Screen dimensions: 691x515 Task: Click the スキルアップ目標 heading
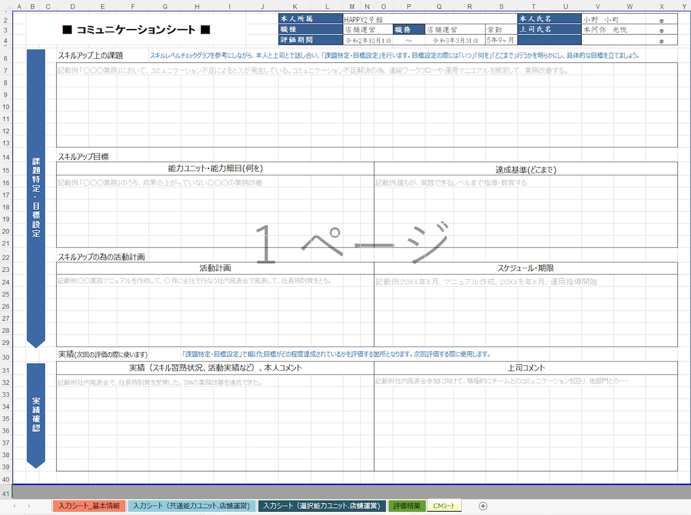[x=83, y=157]
